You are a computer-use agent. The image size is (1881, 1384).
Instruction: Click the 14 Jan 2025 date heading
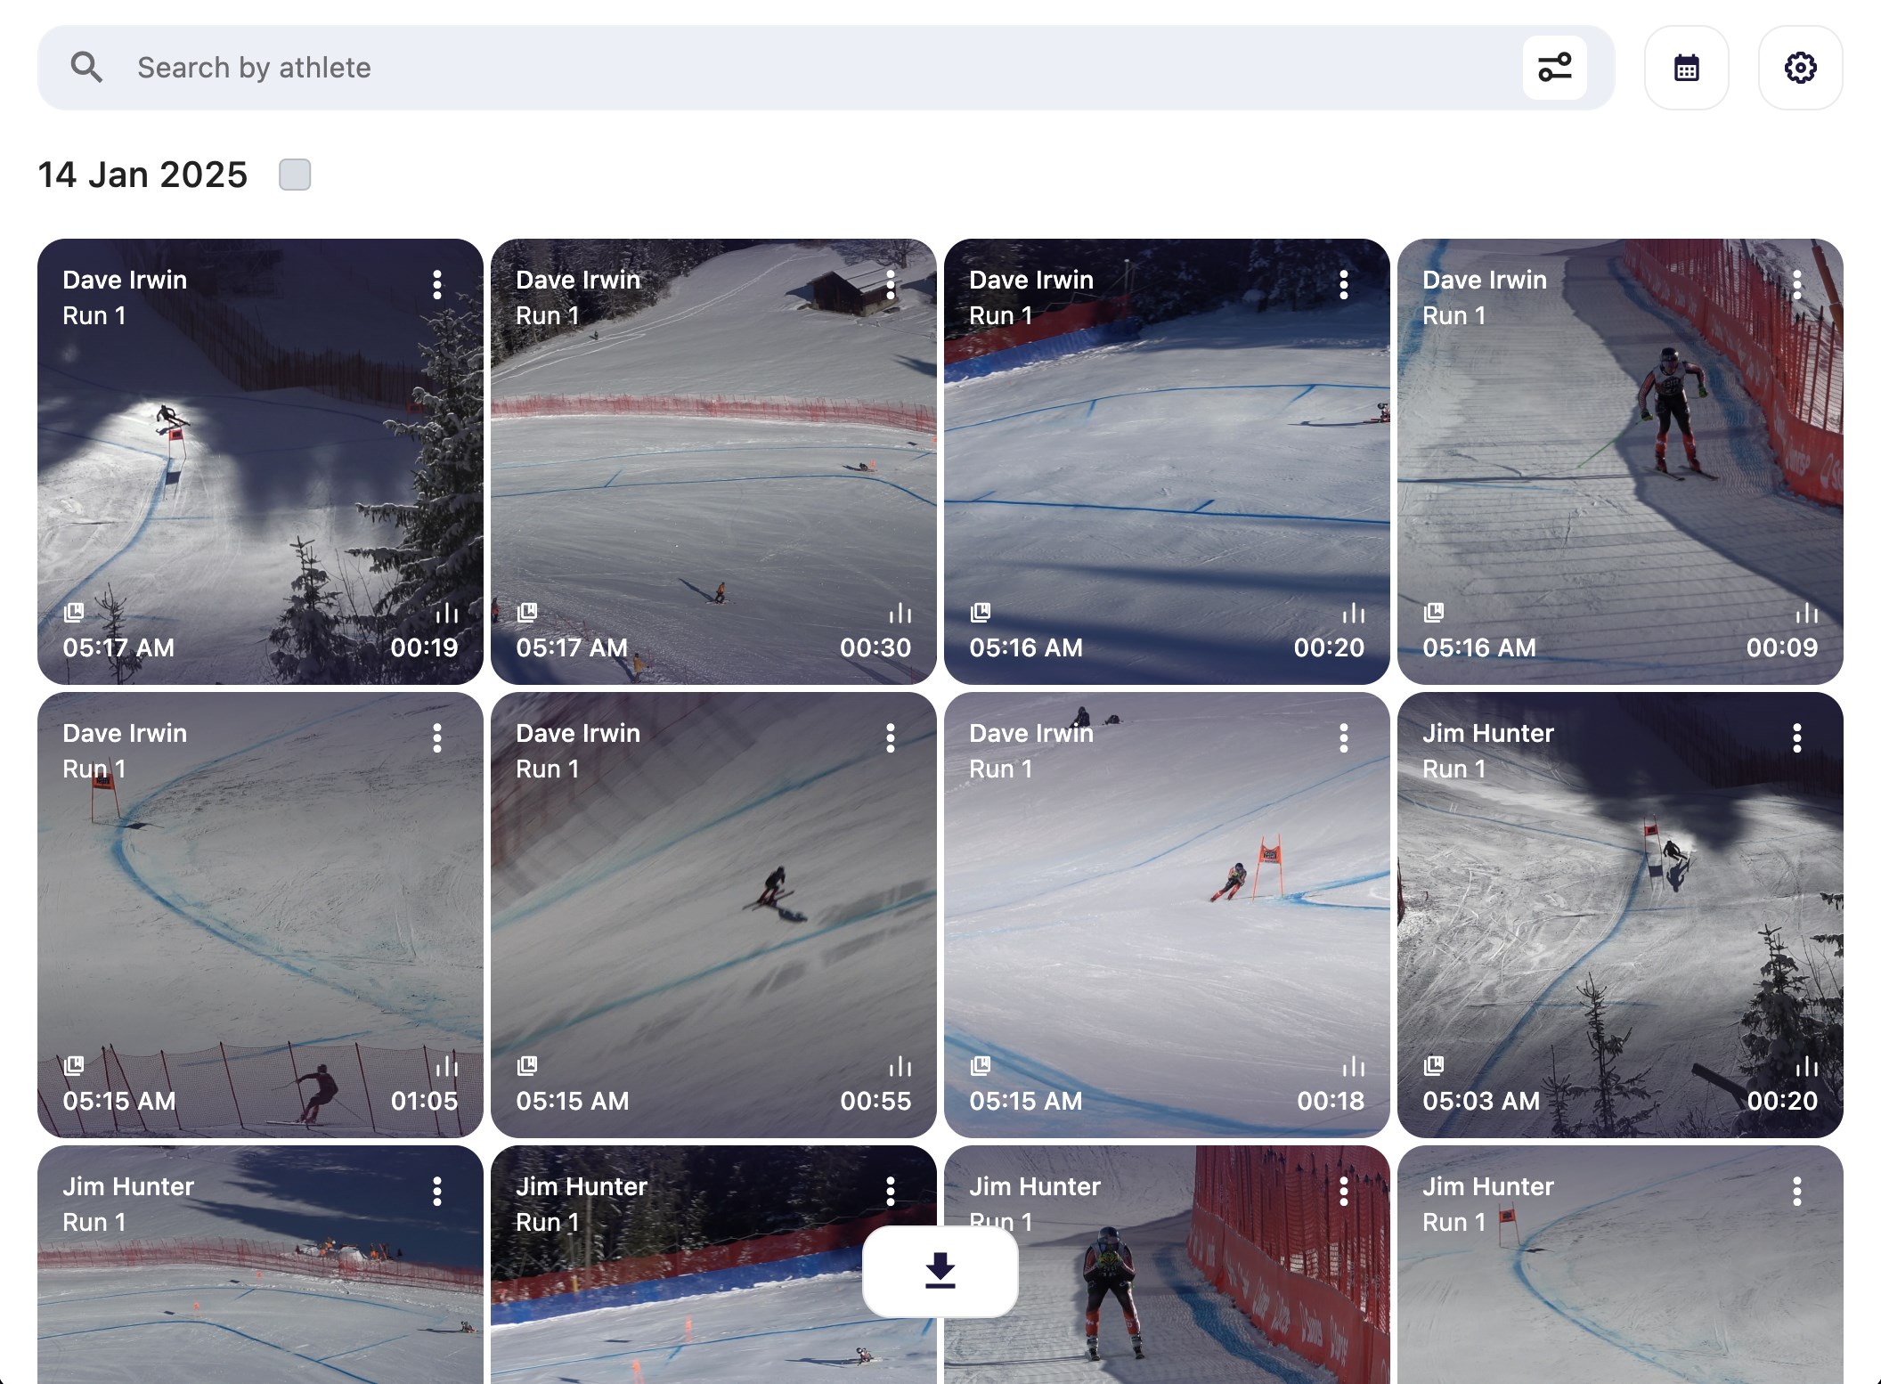pos(142,175)
